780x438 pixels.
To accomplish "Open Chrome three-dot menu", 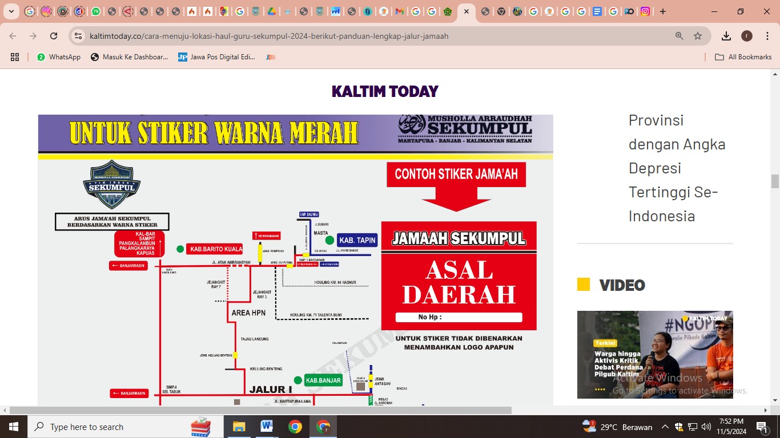I will point(767,36).
